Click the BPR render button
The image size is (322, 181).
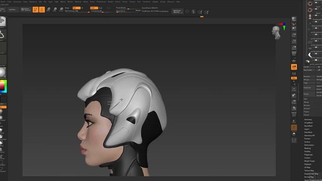click(294, 19)
